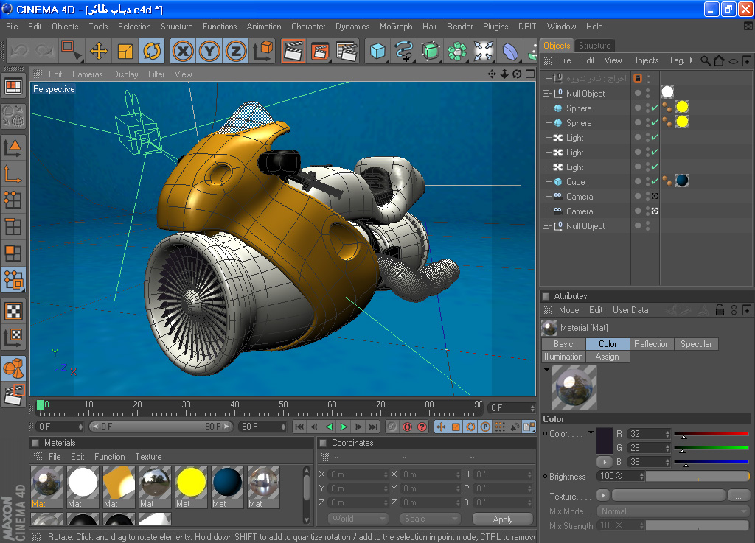Expand the last Null Object in tree
Viewport: 755px width, 543px height.
tap(546, 226)
